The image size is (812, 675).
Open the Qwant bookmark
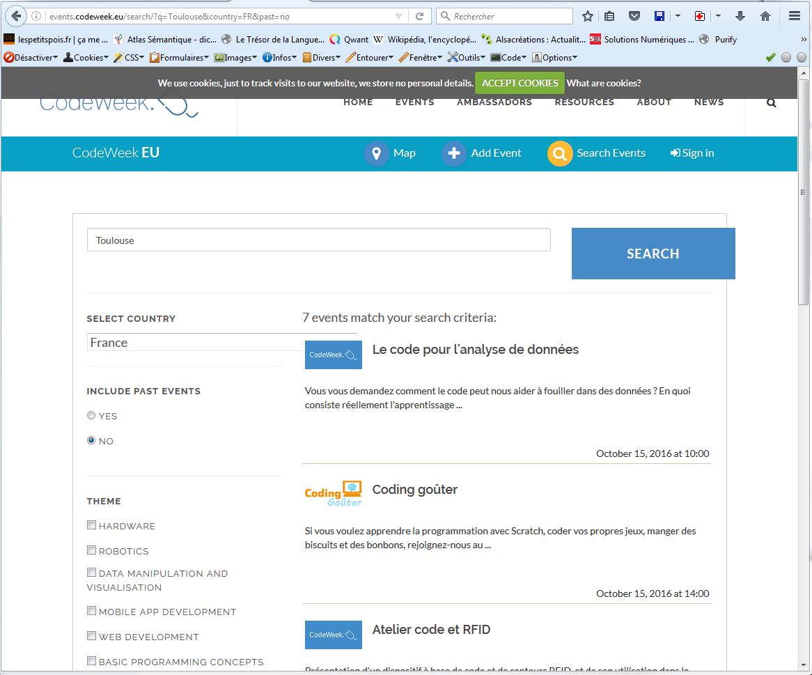point(349,40)
